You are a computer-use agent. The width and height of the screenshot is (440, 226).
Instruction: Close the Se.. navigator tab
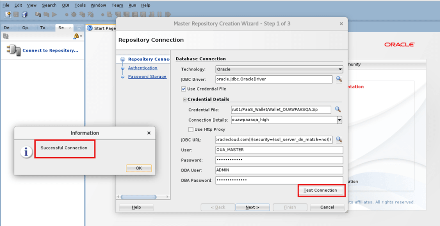click(70, 28)
